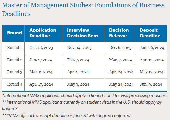The width and height of the screenshot is (170, 120).
Task: Click the visa processing footnote text
Action: (84, 96)
